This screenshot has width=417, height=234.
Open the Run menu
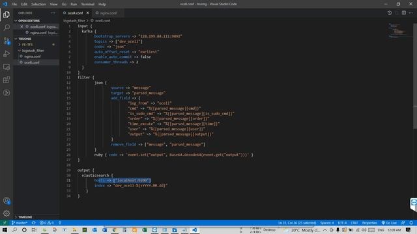pos(74,5)
